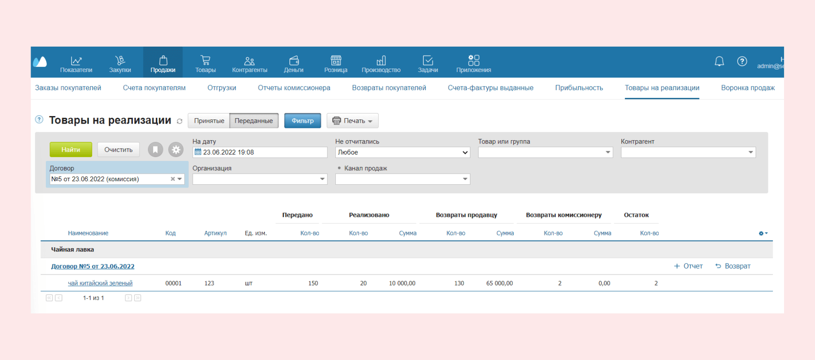This screenshot has height=360, width=815.
Task: Open the Товар или группа dropdown
Action: point(545,152)
